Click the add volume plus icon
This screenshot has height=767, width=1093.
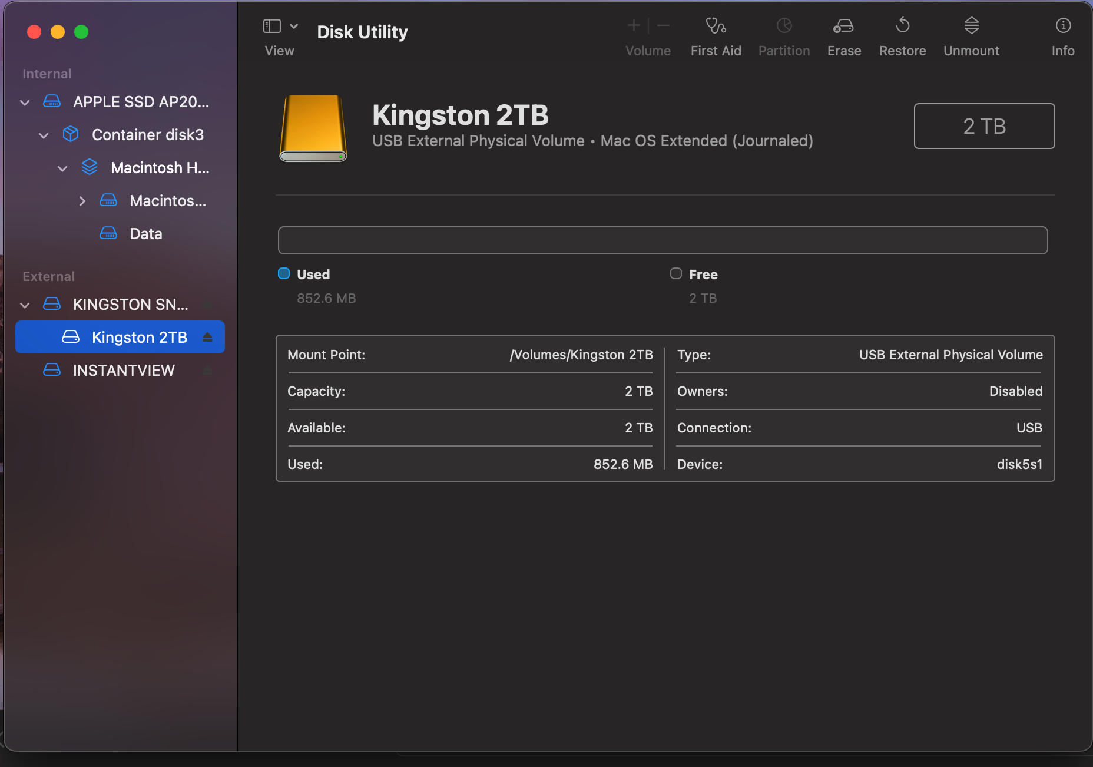[634, 25]
